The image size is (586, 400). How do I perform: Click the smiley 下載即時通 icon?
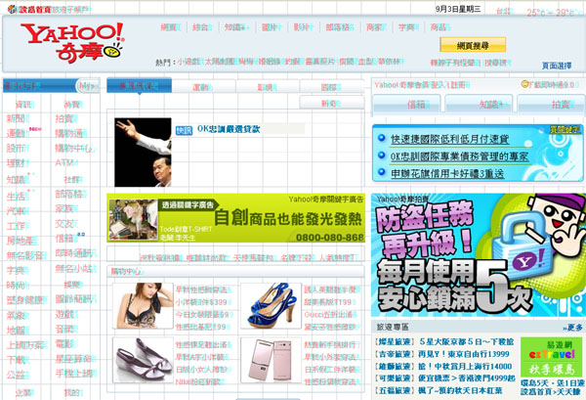(524, 84)
